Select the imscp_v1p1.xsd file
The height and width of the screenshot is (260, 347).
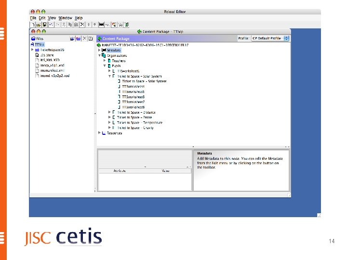coord(52,65)
